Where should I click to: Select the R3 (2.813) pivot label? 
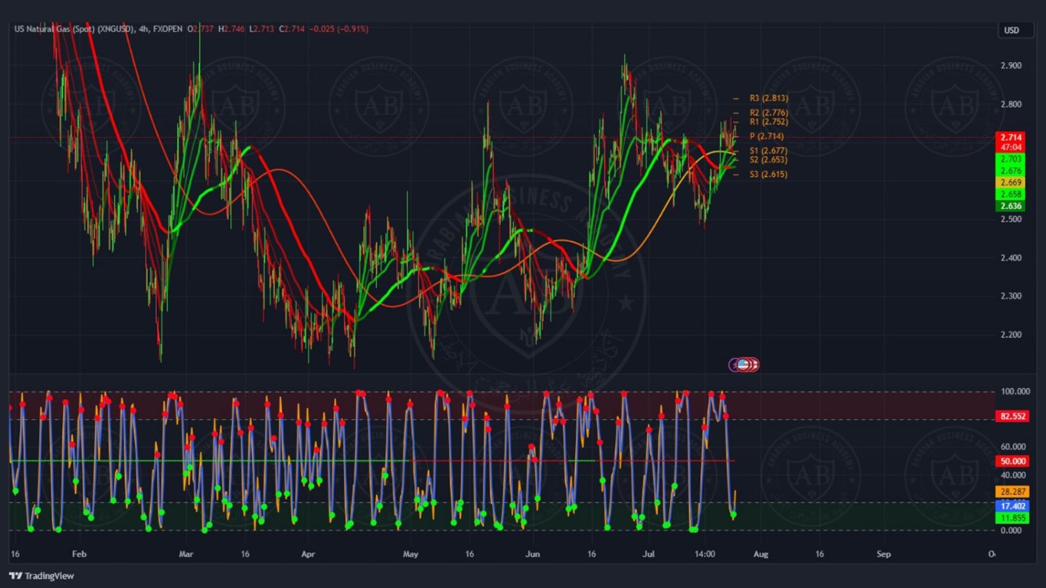768,98
